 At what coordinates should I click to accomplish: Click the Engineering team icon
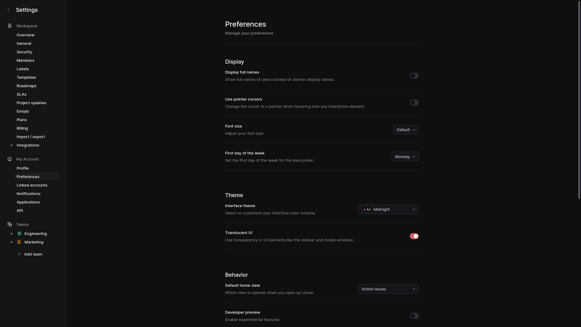pyautogui.click(x=19, y=233)
